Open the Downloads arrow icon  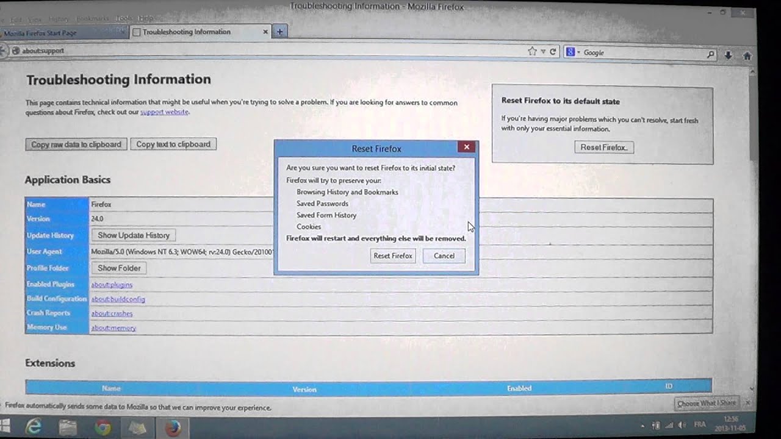click(729, 55)
